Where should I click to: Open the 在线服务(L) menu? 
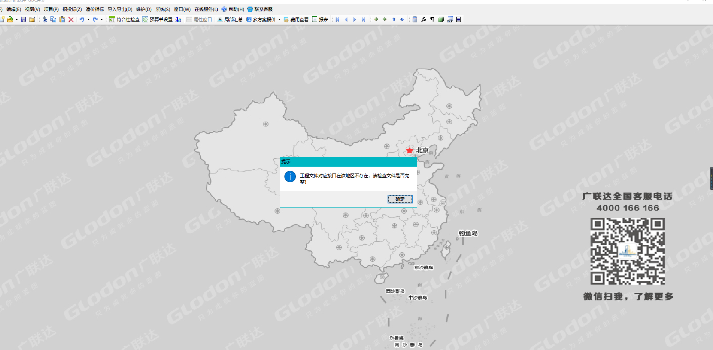206,9
